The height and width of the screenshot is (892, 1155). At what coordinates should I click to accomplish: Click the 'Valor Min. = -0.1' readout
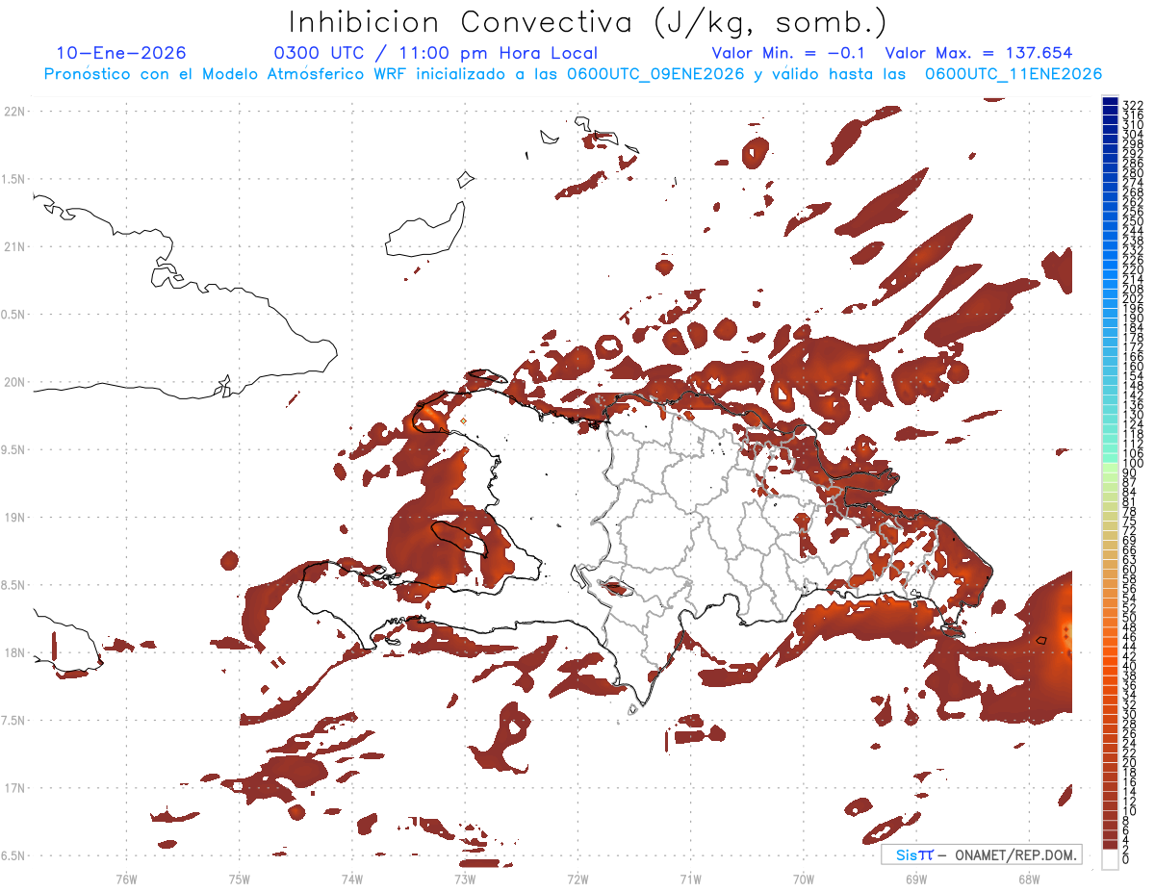click(x=789, y=53)
